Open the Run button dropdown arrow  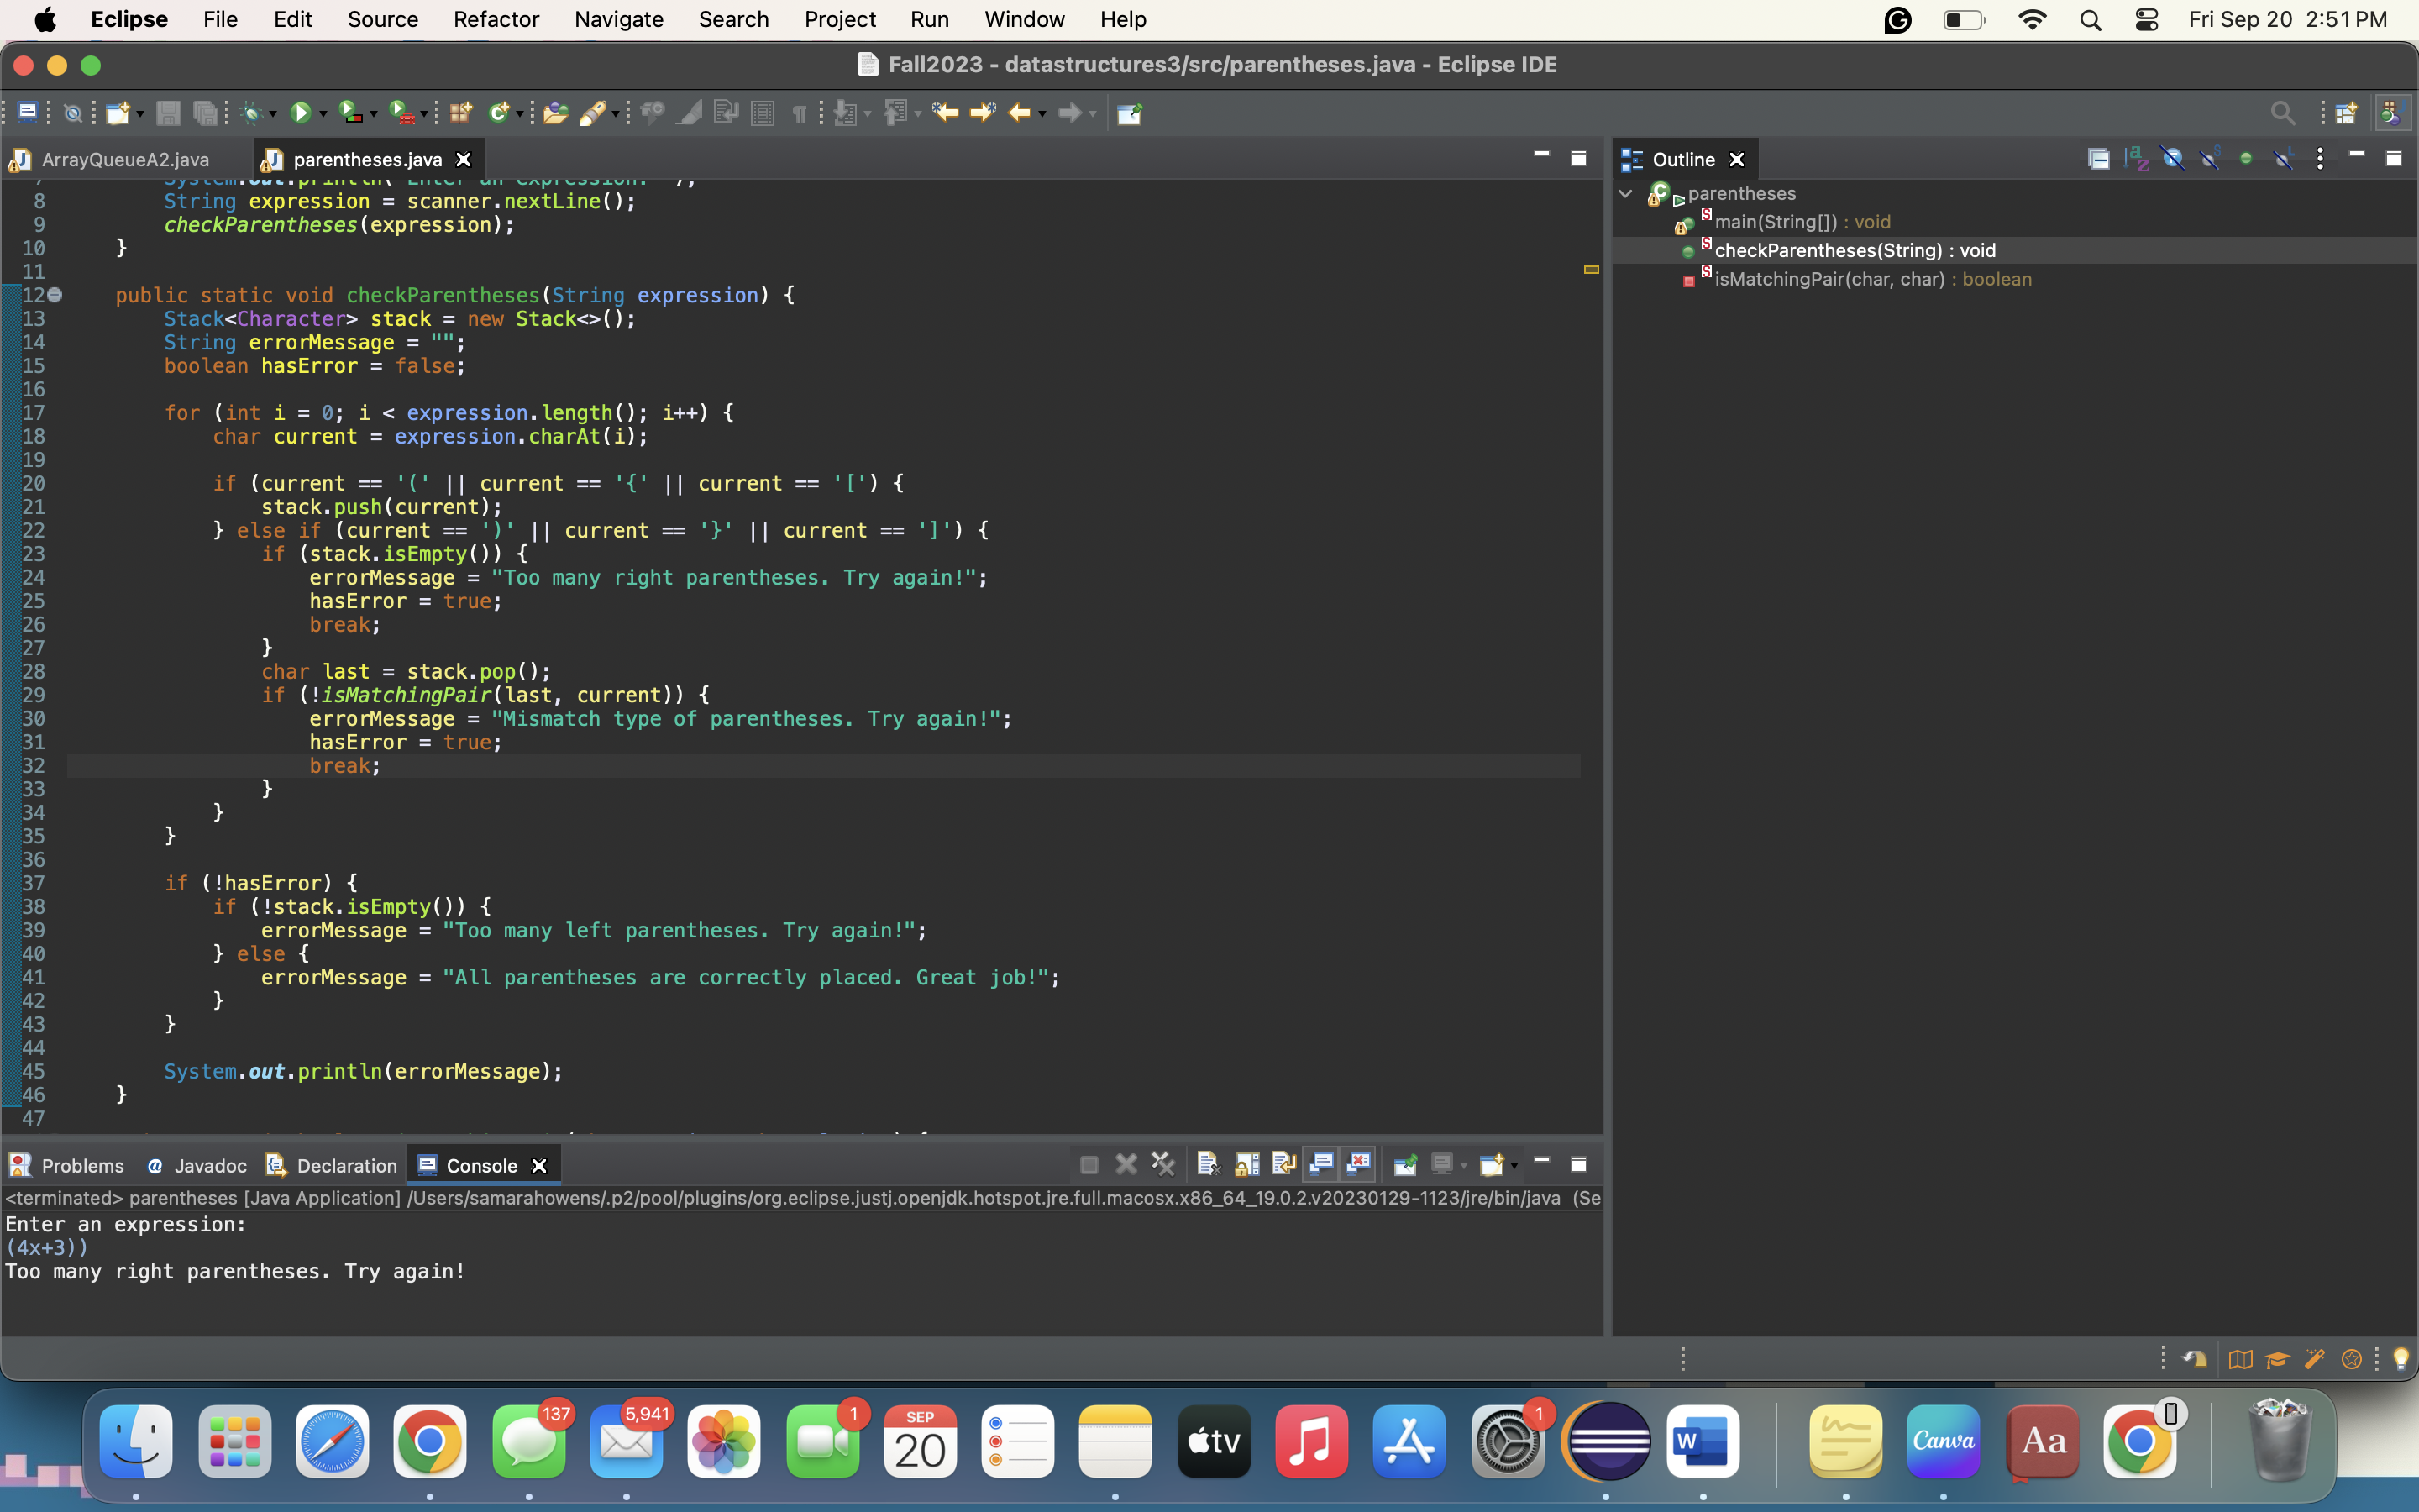coord(323,114)
